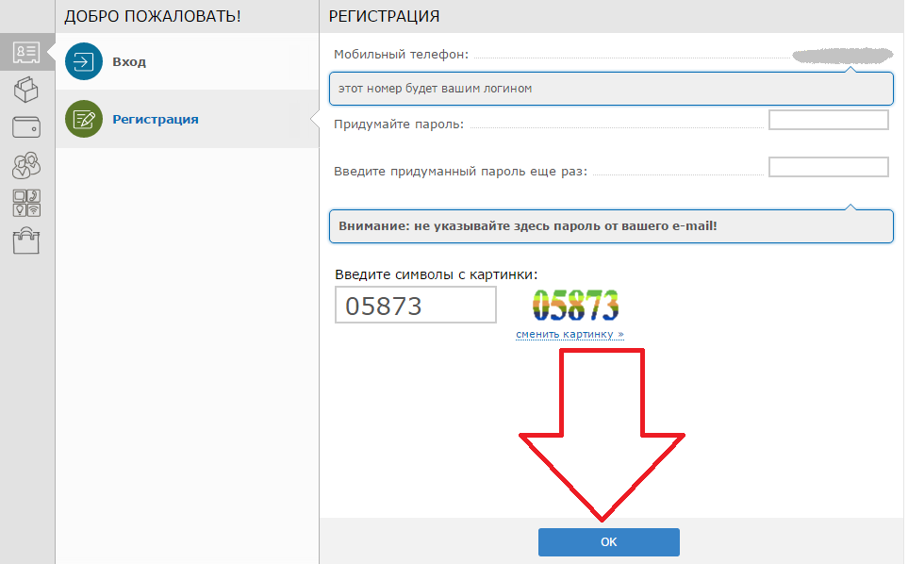
Task: Click the 05873 captcha image
Action: (575, 306)
